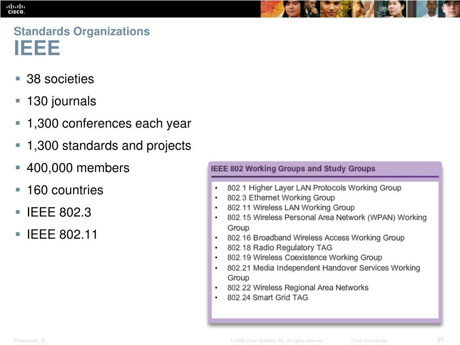The width and height of the screenshot is (460, 345).
Task: Click 'IEEE 802 Working Groups and Study Groups' header
Action: click(293, 169)
